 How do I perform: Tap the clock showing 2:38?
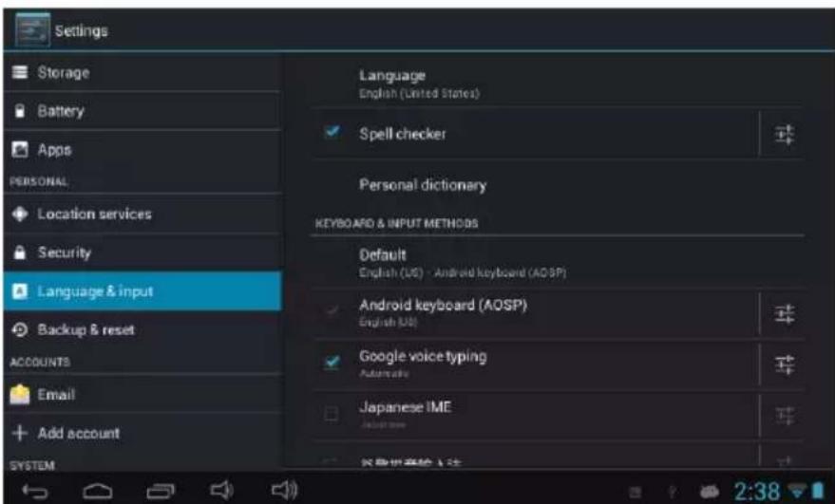(757, 492)
